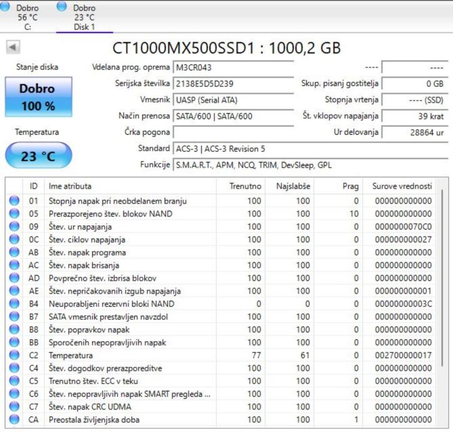
Task: Select row Štev. ciklov napajanja
Action: [221, 239]
